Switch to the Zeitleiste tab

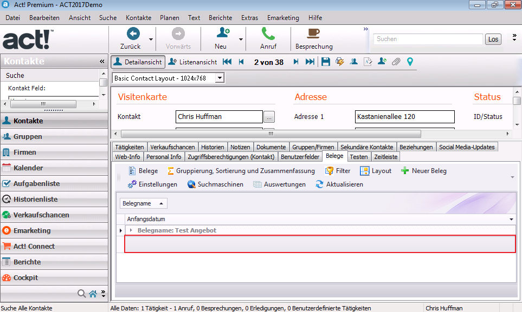tap(385, 156)
